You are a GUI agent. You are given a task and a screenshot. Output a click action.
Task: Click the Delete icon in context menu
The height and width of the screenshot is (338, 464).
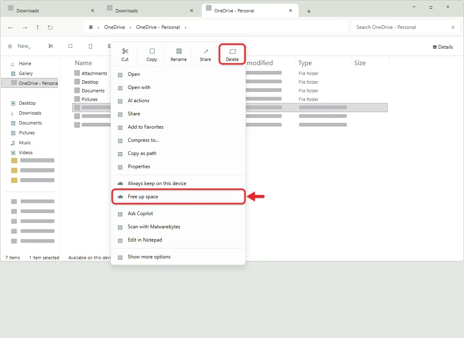click(x=233, y=52)
